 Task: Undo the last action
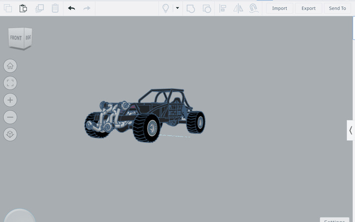tap(71, 8)
